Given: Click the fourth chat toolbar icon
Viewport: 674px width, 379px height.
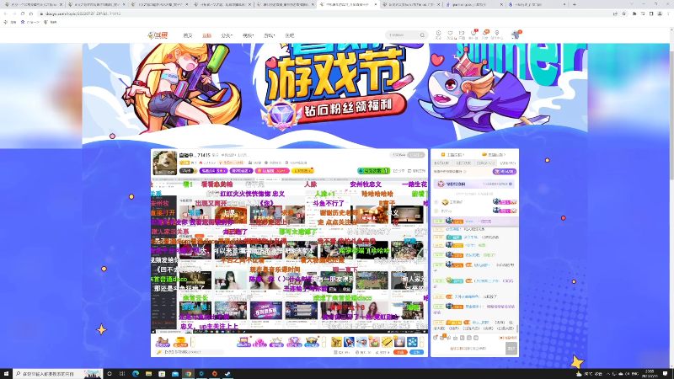Looking at the screenshot, I should (455, 338).
